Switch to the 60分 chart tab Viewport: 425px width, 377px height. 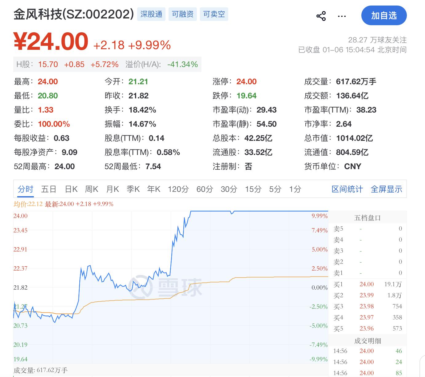pyautogui.click(x=205, y=189)
